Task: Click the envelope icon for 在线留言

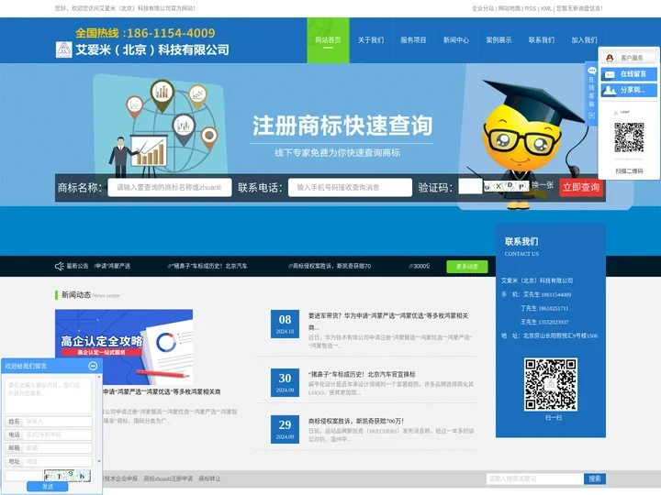Action: 610,74
